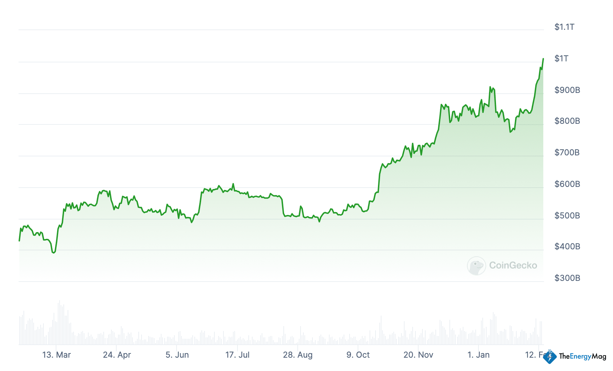613x371 pixels.
Task: Click the $300B axis label
Action: pyautogui.click(x=567, y=278)
